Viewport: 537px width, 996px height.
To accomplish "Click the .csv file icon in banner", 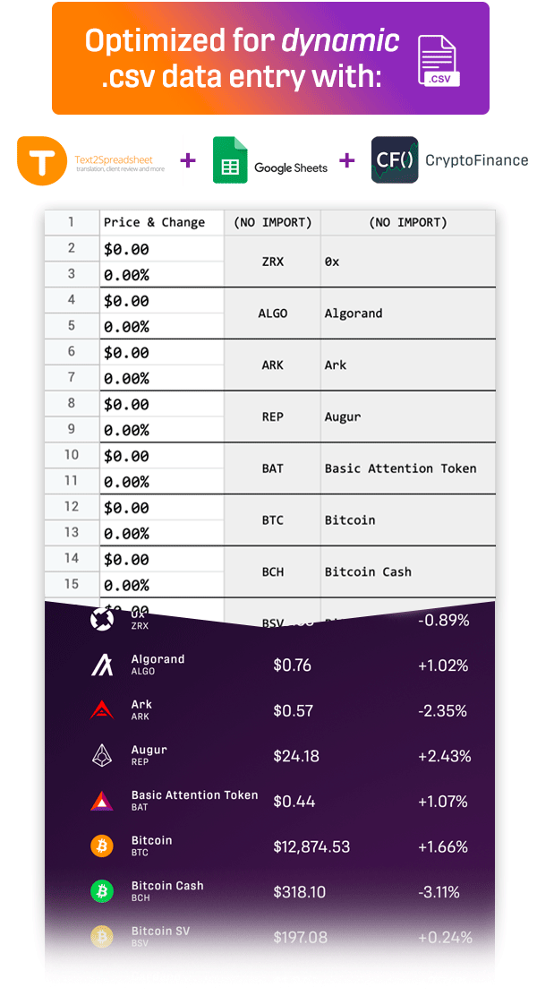I will [x=439, y=61].
